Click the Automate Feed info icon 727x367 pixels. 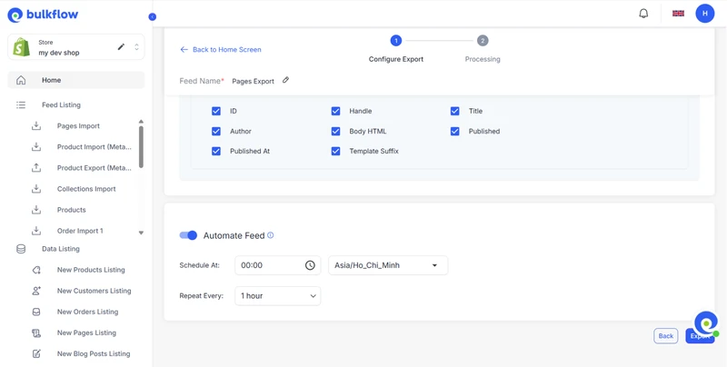[x=270, y=235]
